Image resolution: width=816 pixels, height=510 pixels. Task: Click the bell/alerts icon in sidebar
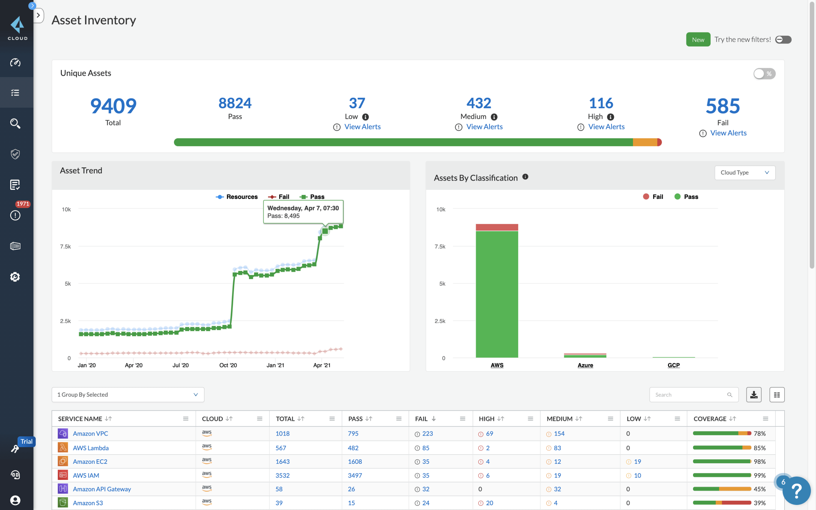pos(15,214)
